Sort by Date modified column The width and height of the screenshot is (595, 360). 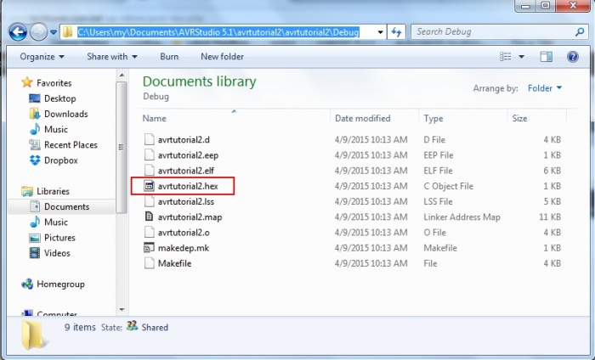tap(362, 119)
